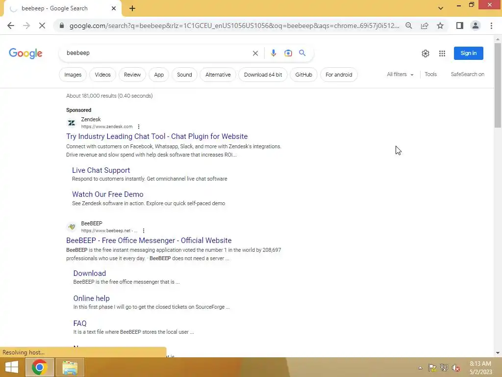Open the FAQ sitelink
Viewport: 502px width, 377px height.
(80, 323)
